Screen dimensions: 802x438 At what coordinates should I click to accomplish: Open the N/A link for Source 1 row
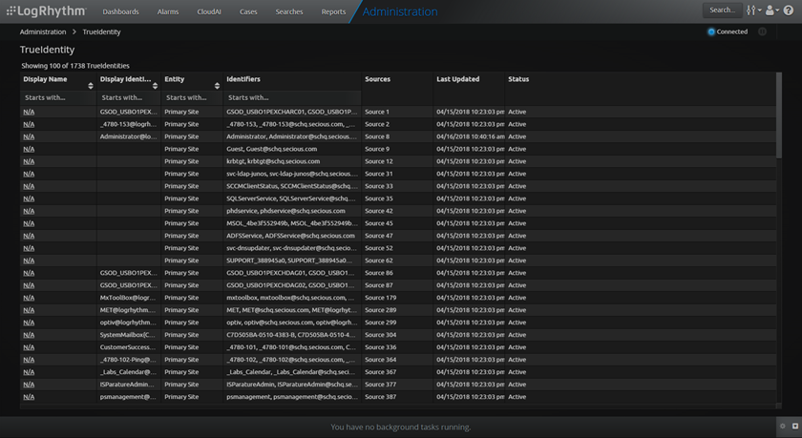(29, 112)
